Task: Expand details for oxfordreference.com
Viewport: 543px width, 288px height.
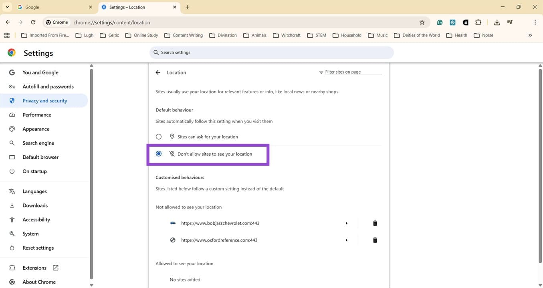Action: 346,240
